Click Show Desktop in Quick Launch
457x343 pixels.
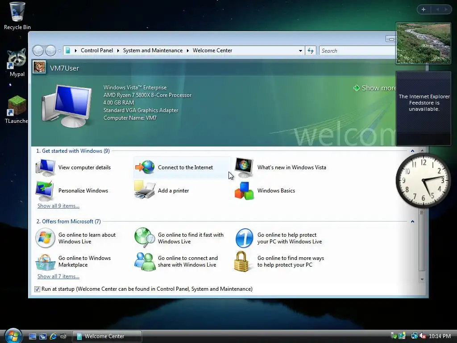tap(33, 336)
